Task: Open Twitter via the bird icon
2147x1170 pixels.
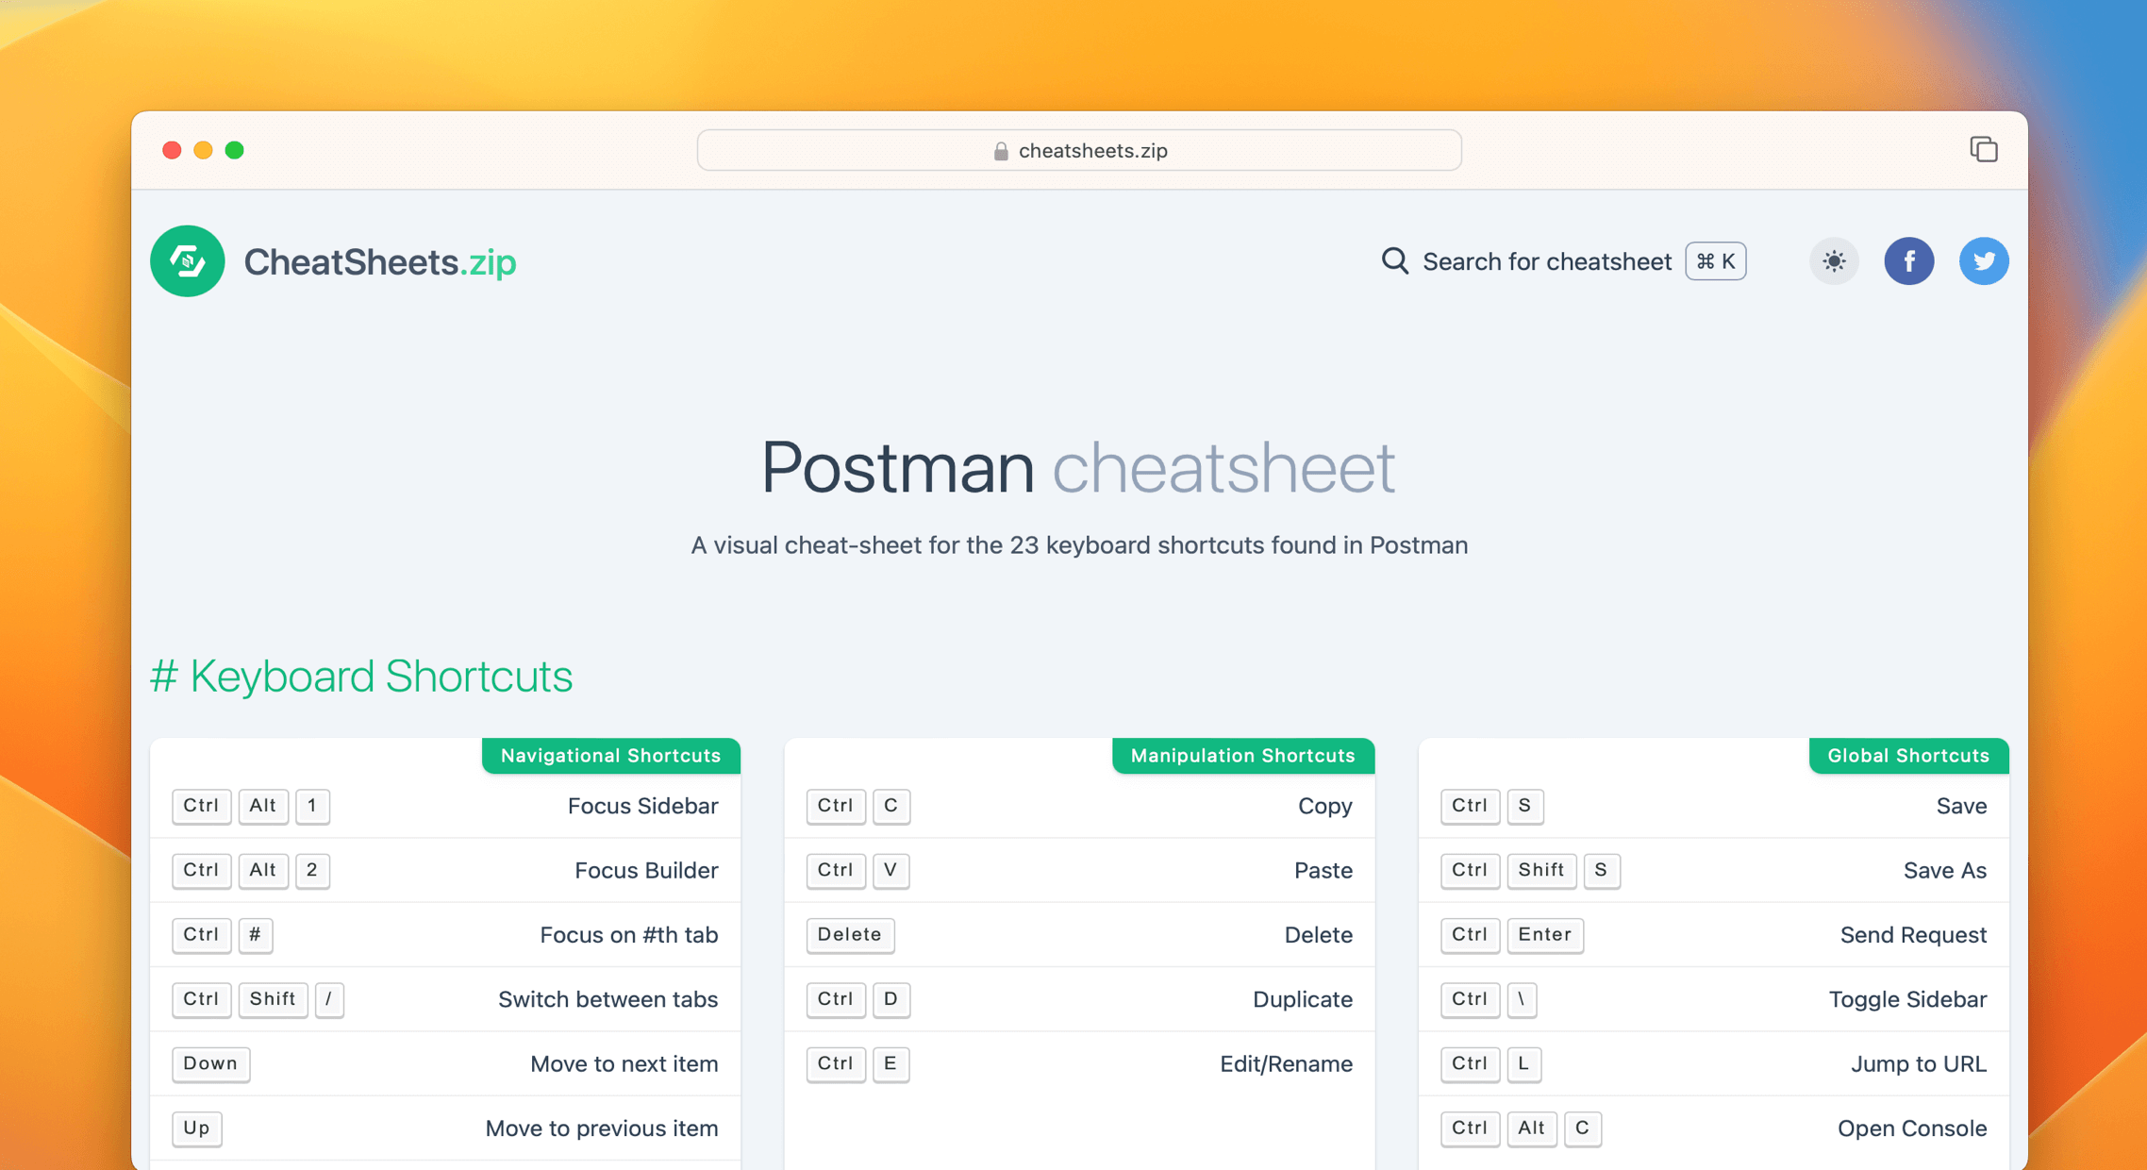Action: 1984,261
